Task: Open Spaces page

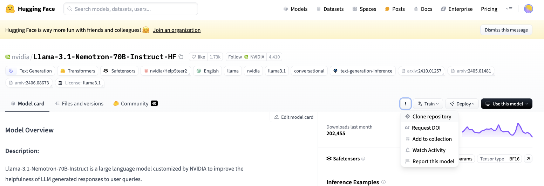Action: (364, 9)
